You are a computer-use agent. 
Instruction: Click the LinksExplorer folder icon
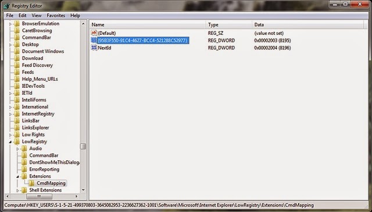pos(17,128)
